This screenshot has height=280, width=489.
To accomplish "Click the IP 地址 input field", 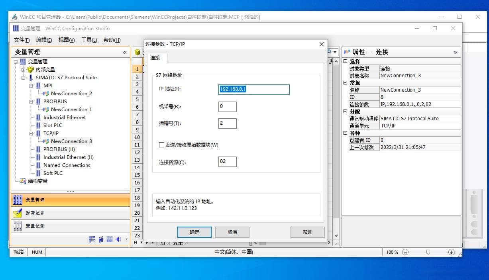I will click(254, 89).
